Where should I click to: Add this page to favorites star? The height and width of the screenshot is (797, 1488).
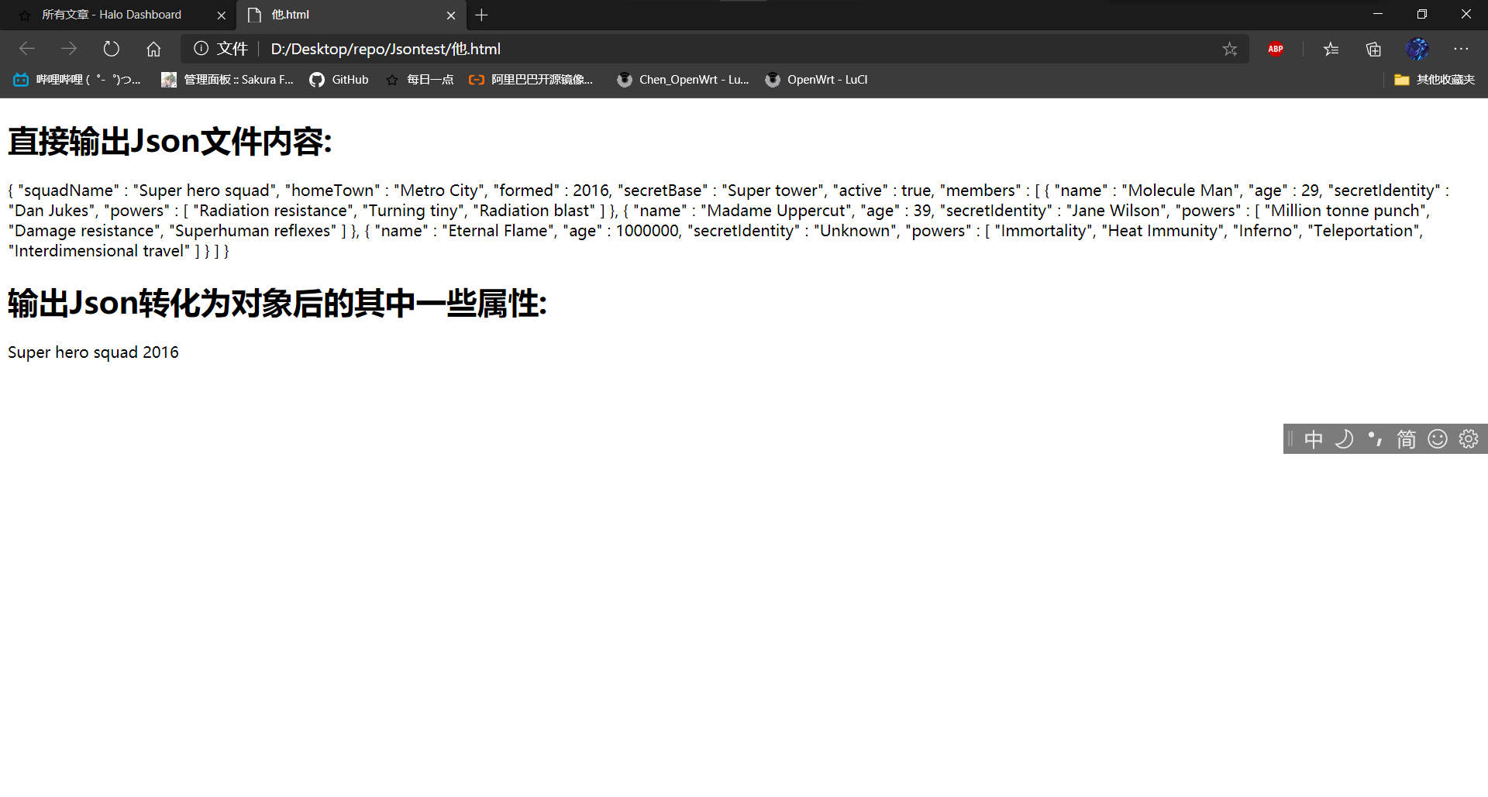pyautogui.click(x=1229, y=49)
